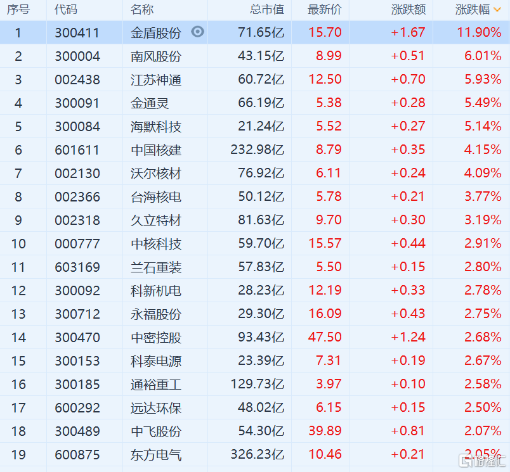Sort by 总市值 column header
510x472 pixels.
pyautogui.click(x=267, y=10)
